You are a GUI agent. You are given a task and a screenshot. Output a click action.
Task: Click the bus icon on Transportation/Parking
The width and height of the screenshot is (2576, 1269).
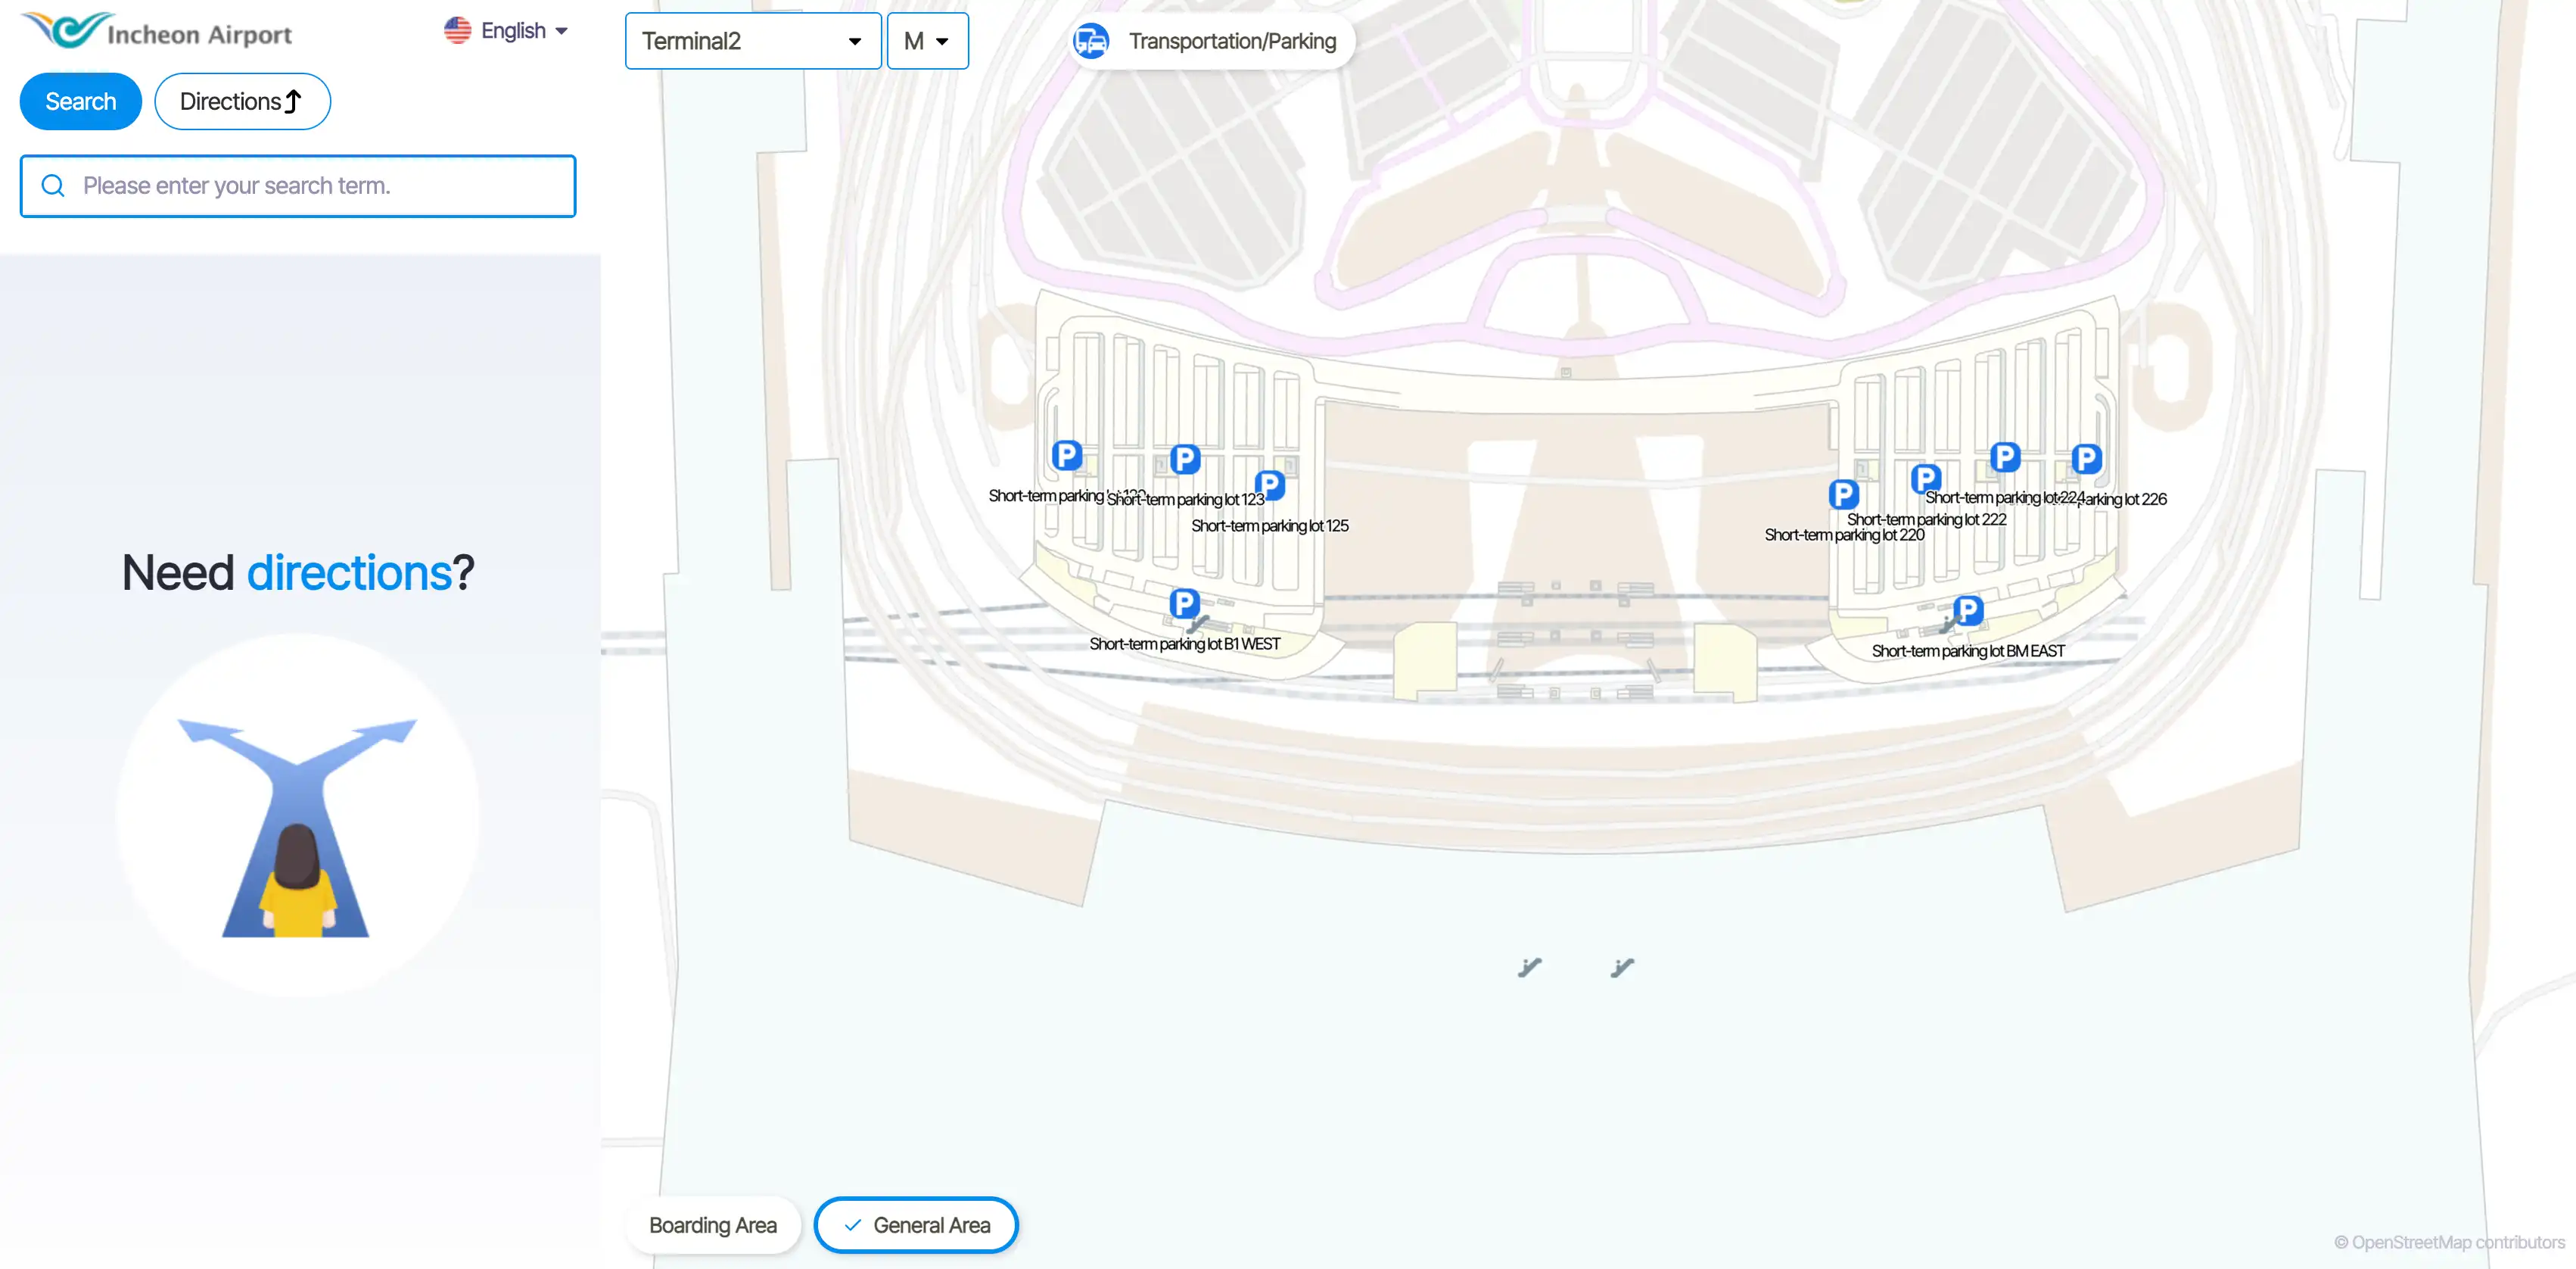point(1093,40)
